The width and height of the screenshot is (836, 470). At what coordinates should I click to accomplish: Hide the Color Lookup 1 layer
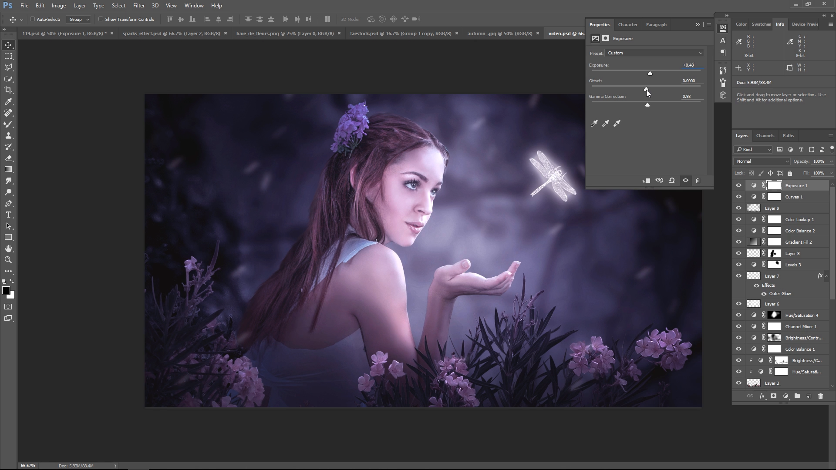click(738, 219)
